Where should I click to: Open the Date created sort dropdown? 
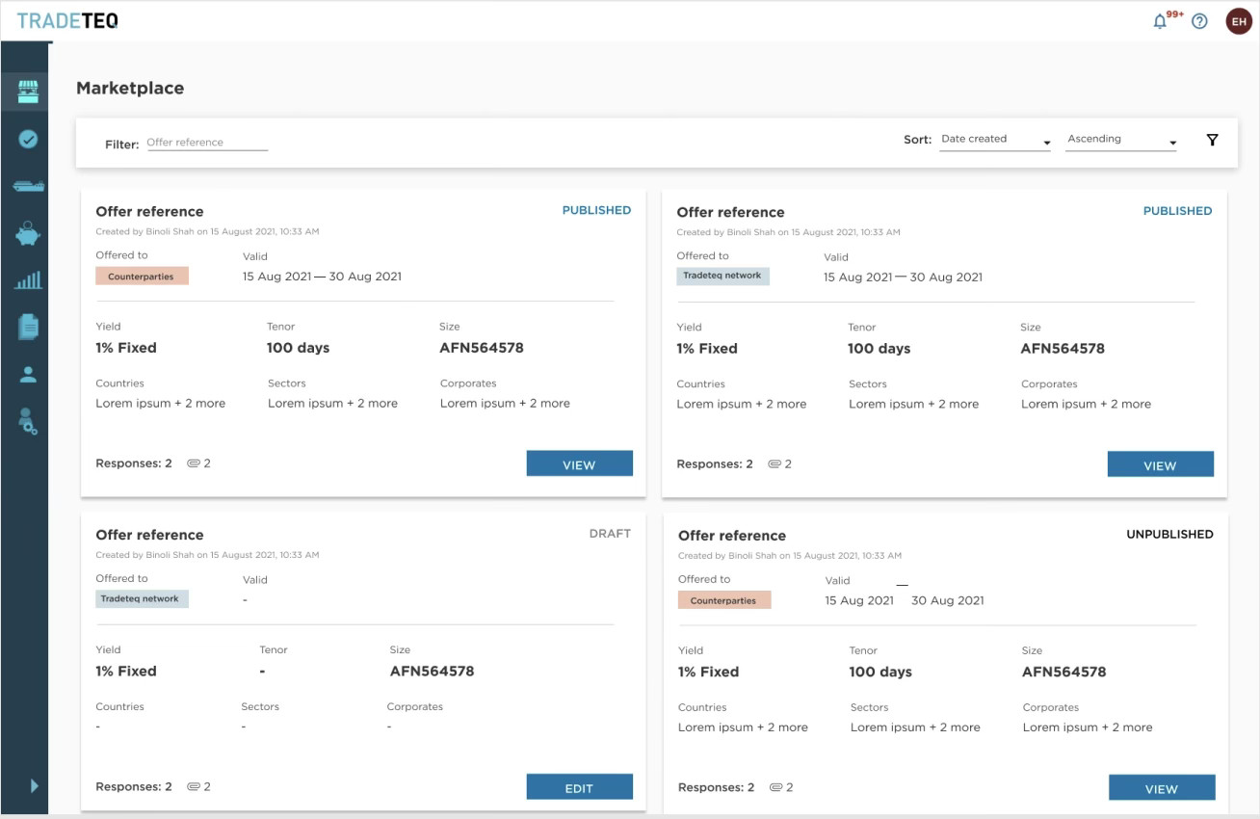[x=995, y=140]
